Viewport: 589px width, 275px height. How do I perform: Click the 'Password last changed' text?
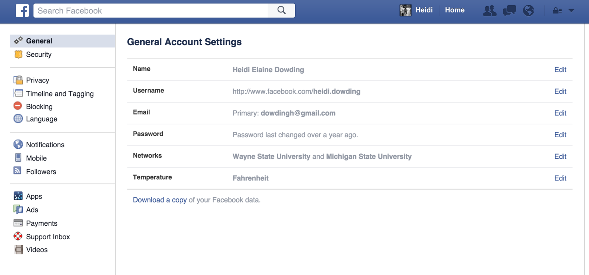click(295, 135)
